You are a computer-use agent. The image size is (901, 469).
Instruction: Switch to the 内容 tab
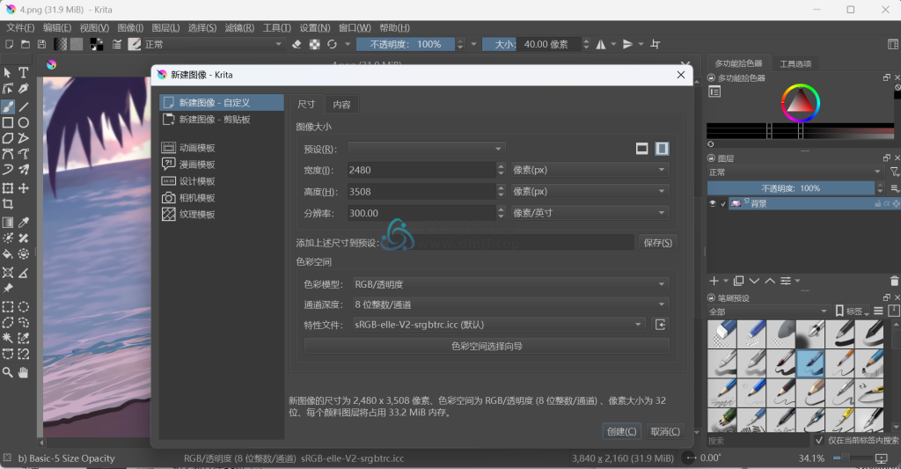point(342,104)
